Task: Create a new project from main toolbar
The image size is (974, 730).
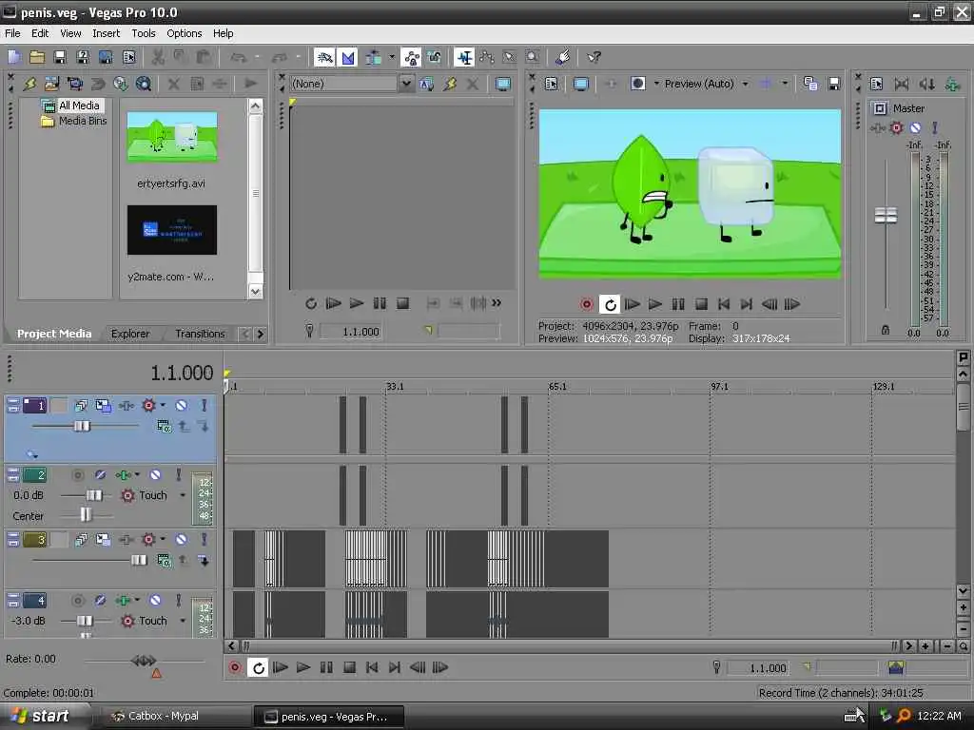Action: [x=14, y=58]
